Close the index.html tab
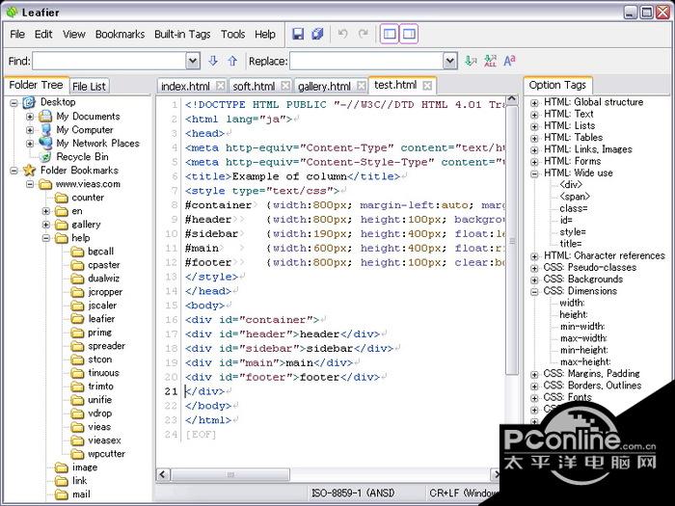 pos(220,86)
